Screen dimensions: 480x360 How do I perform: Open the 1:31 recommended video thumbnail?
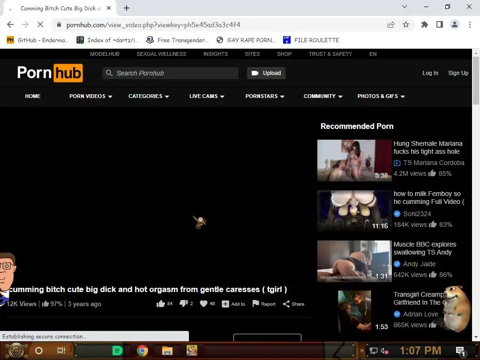pyautogui.click(x=354, y=261)
